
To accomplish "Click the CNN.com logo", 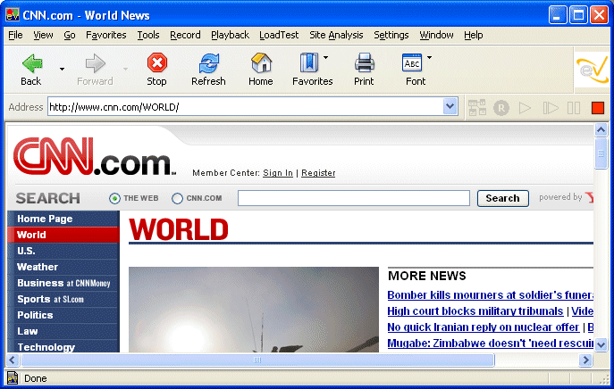I will pos(95,155).
